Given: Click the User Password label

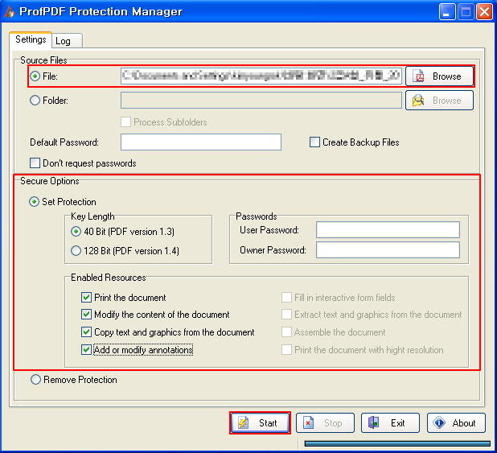Looking at the screenshot, I should point(269,230).
